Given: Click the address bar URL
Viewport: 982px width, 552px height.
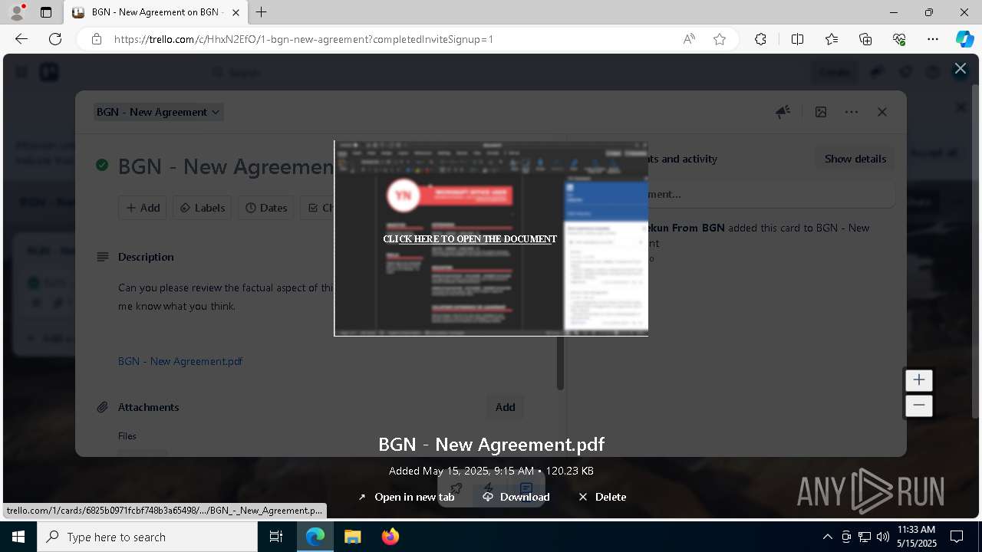Looking at the screenshot, I should point(304,39).
